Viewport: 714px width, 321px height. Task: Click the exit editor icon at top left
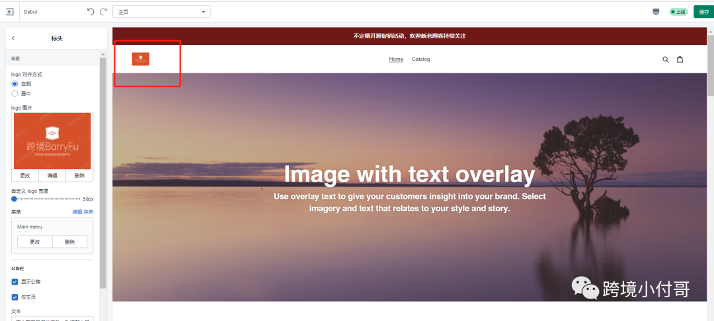click(10, 12)
